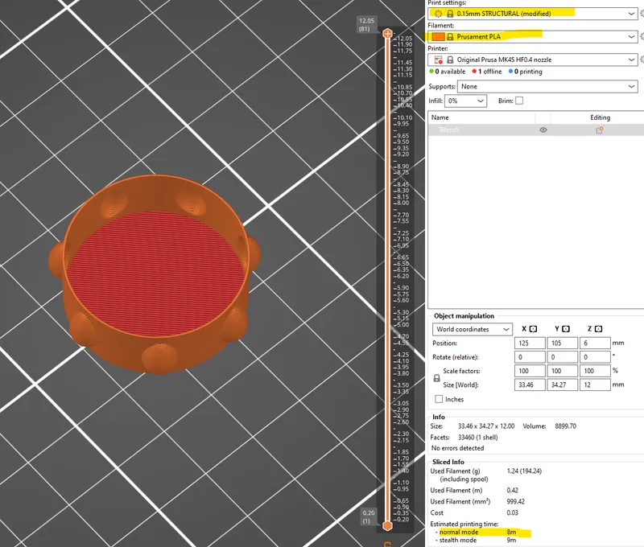Click the orange filament color swatch
The height and width of the screenshot is (547, 644).
pos(438,36)
